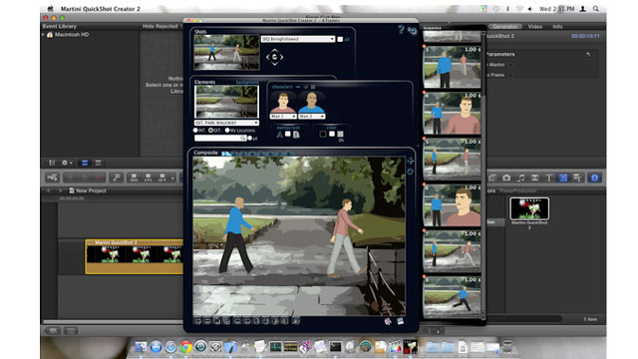Select gray color swatch

coord(340,134)
